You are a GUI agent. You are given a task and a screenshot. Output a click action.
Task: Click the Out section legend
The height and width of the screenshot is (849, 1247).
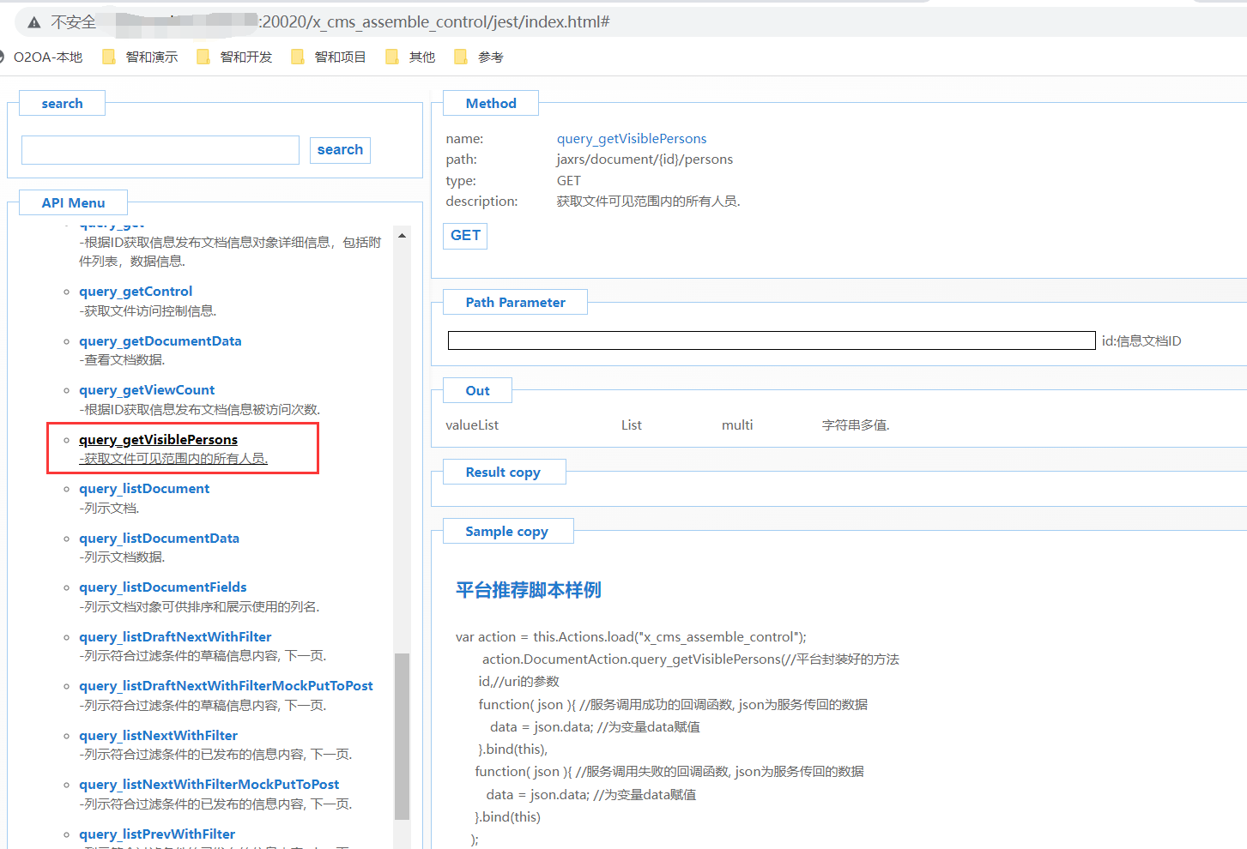(x=478, y=391)
